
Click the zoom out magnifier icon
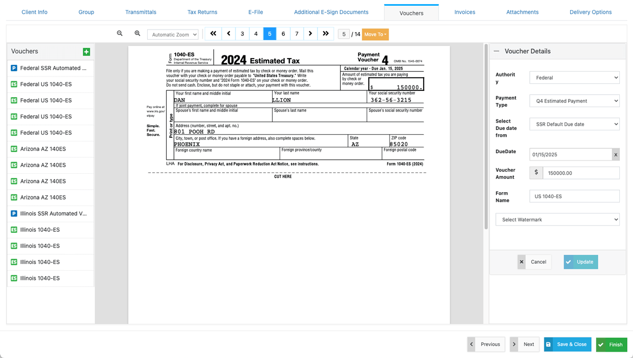point(120,34)
